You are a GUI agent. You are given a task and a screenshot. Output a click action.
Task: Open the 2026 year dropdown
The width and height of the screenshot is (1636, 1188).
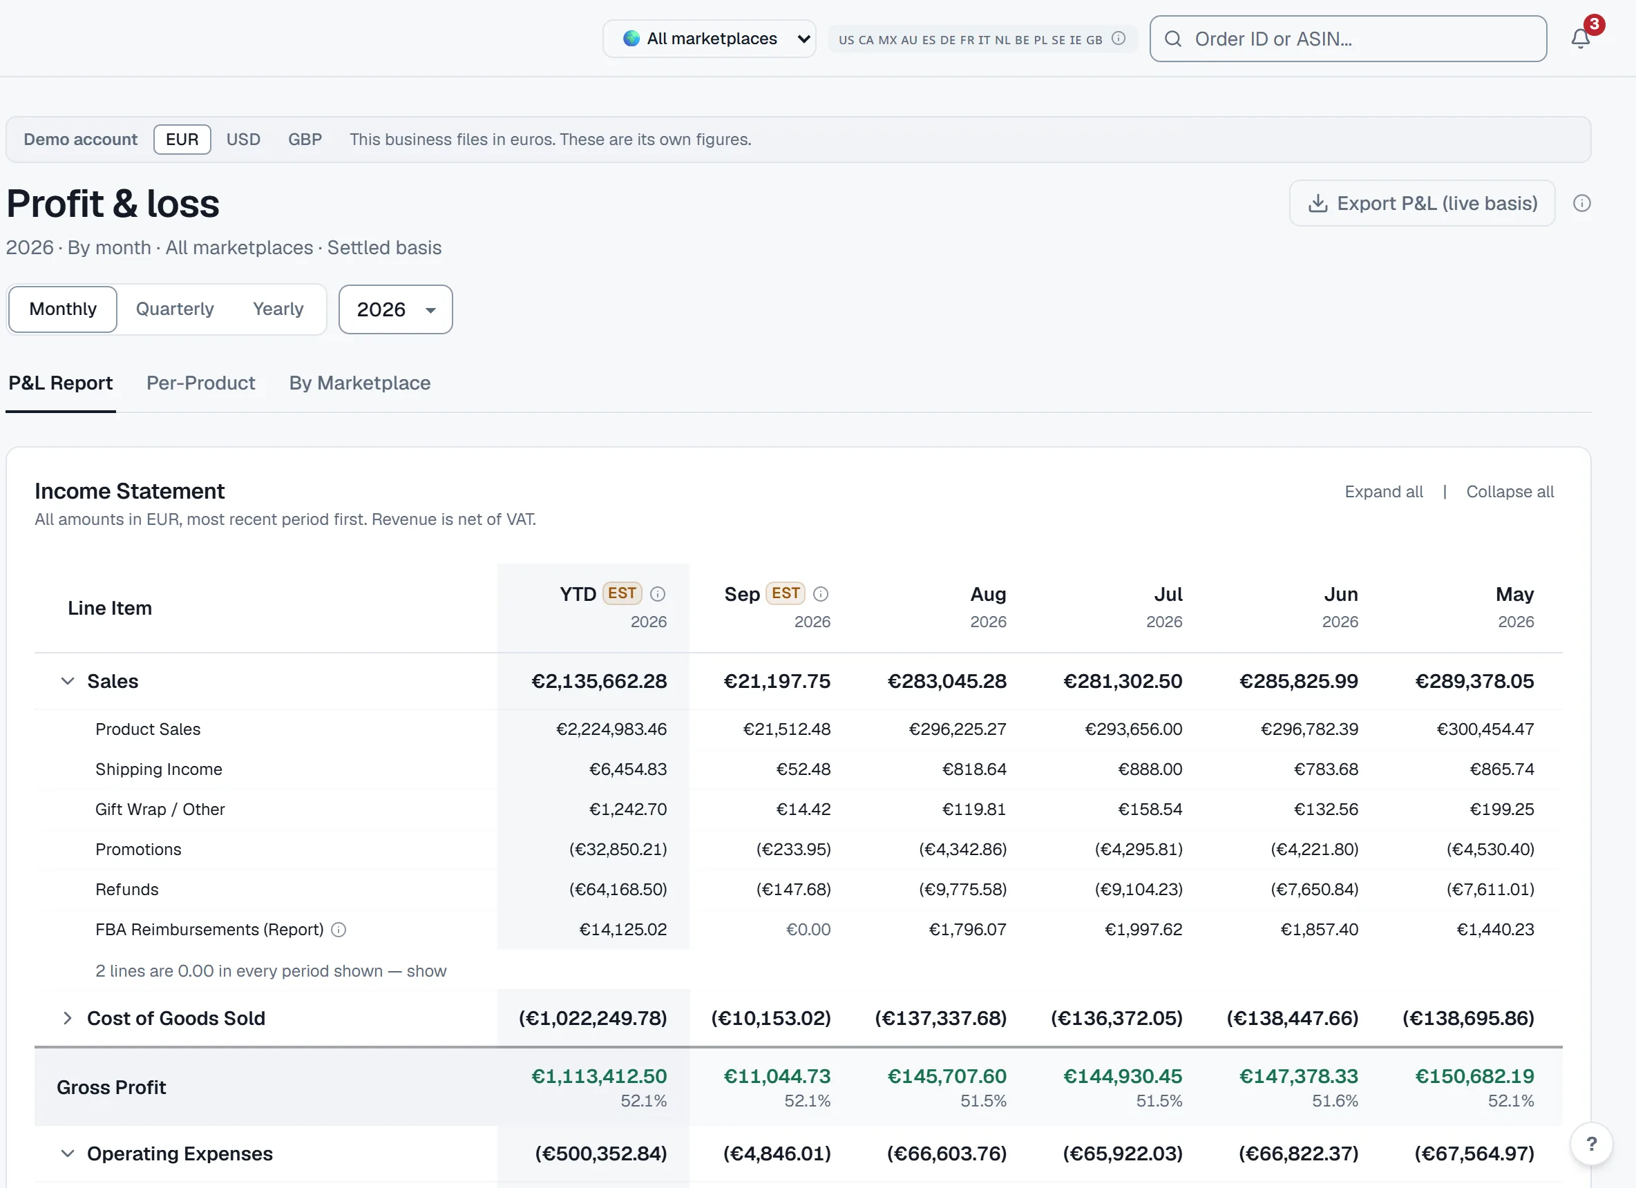pyautogui.click(x=395, y=309)
